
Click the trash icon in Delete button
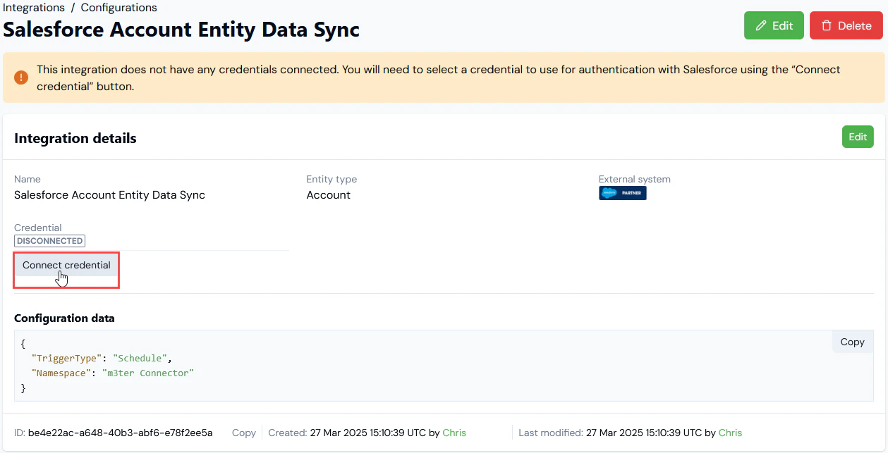click(827, 26)
